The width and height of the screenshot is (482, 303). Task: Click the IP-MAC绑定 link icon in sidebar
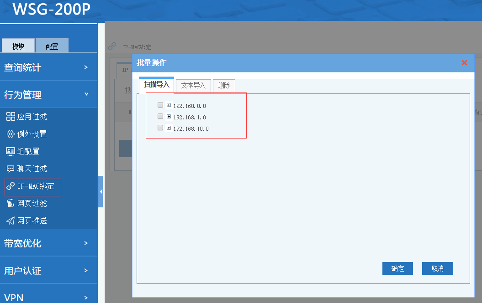(11, 186)
